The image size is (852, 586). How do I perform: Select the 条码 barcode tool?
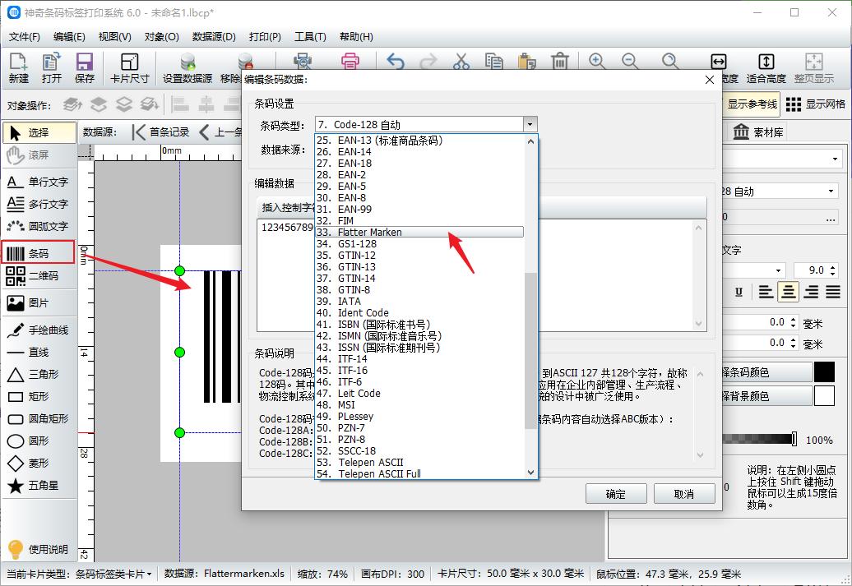(x=39, y=252)
